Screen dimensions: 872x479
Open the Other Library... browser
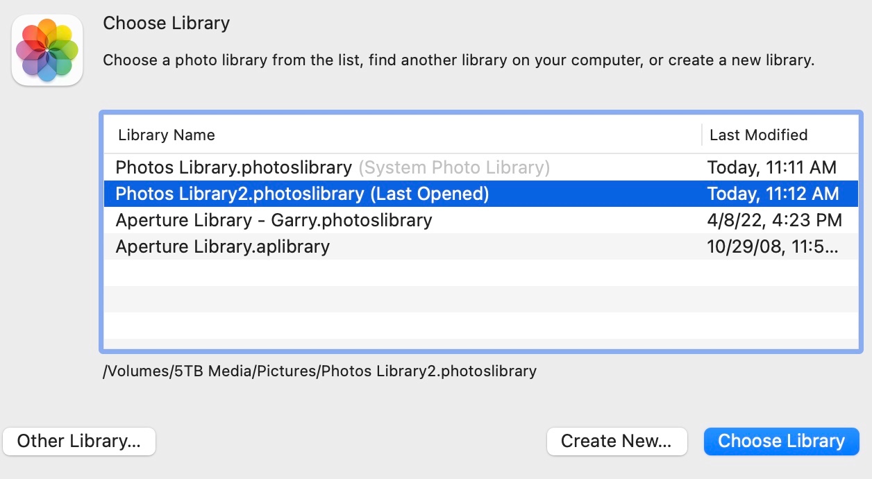(79, 442)
